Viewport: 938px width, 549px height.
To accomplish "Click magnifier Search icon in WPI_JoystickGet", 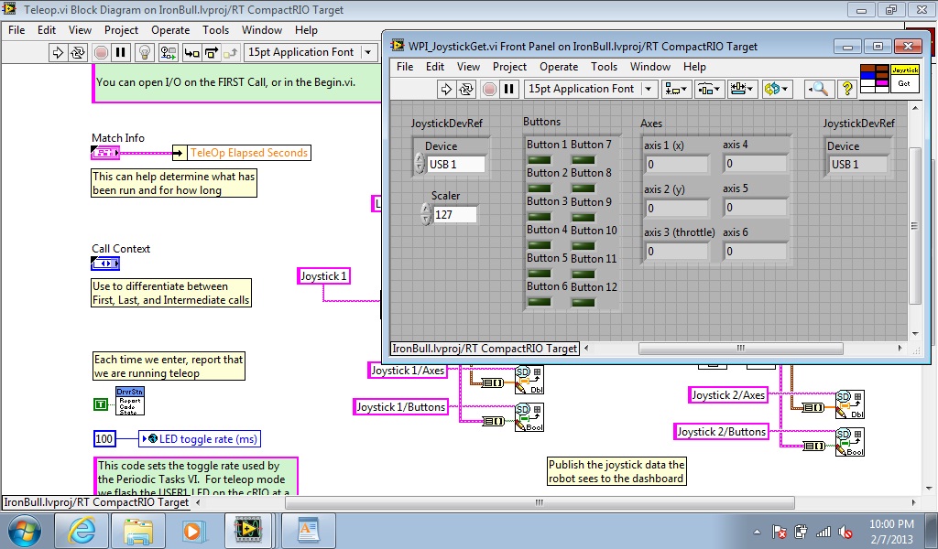I will pos(818,89).
